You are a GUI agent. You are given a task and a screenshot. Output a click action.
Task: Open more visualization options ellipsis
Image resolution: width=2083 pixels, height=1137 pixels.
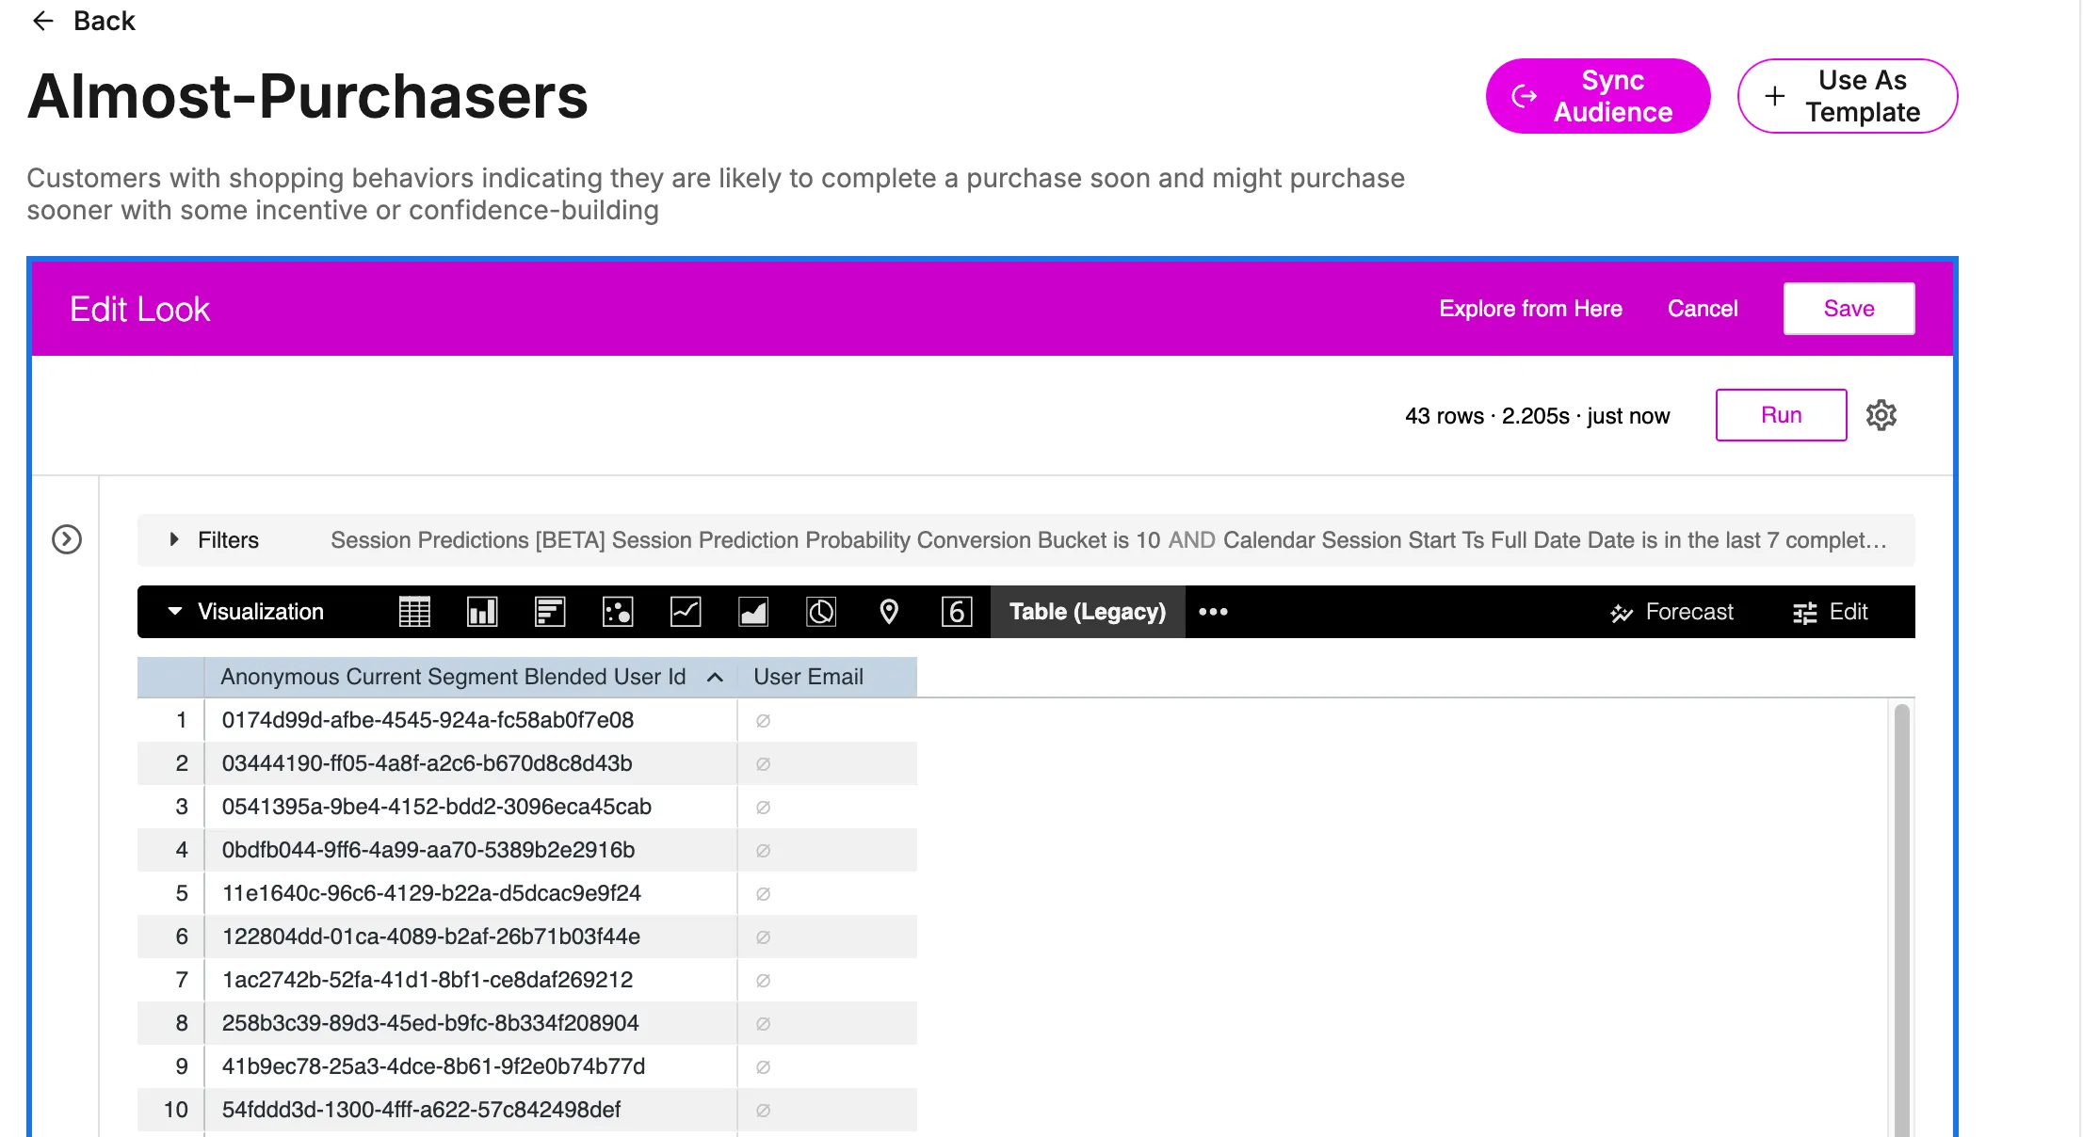click(x=1213, y=612)
